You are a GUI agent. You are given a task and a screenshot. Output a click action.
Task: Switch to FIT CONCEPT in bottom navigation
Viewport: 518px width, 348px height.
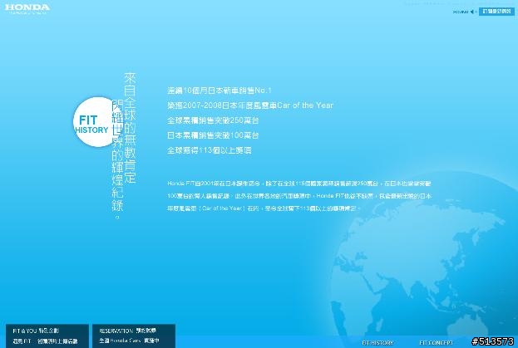436,343
